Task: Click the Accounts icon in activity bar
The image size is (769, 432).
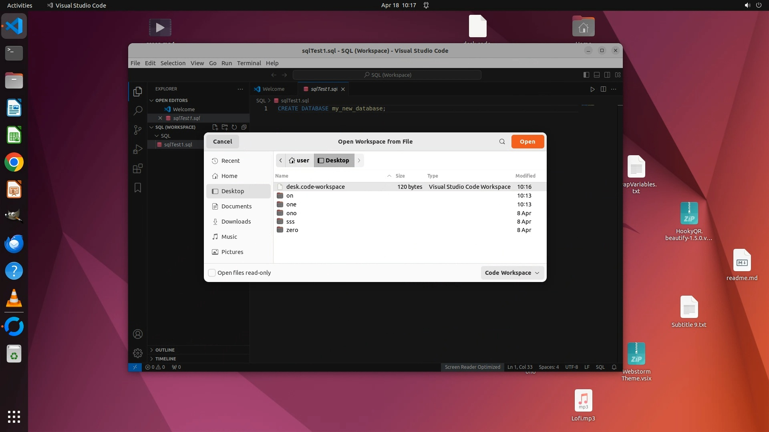Action: coord(137,334)
